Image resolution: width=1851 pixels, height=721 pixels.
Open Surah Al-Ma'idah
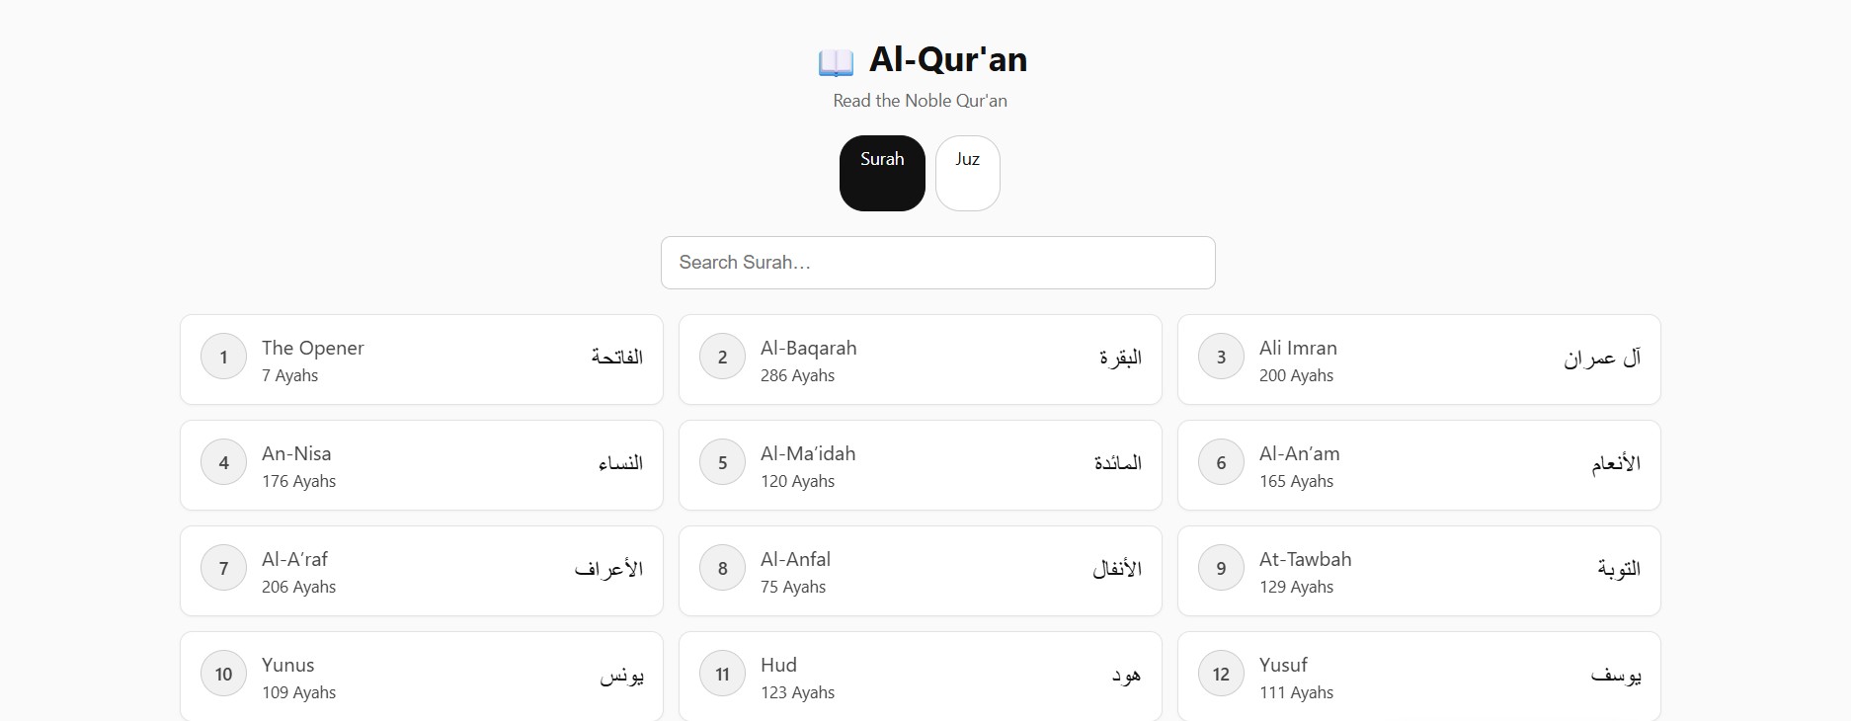919,464
